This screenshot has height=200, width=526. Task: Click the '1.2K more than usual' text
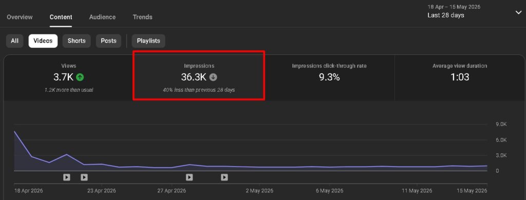69,90
